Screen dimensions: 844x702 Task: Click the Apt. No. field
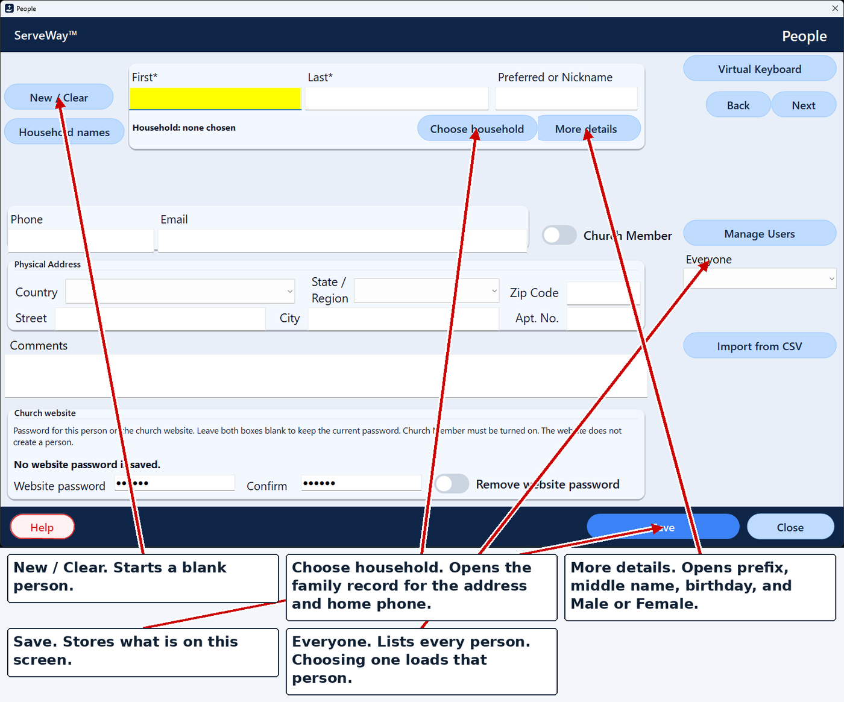[603, 319]
